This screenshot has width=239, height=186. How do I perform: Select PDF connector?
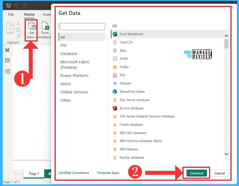[x=167, y=75]
